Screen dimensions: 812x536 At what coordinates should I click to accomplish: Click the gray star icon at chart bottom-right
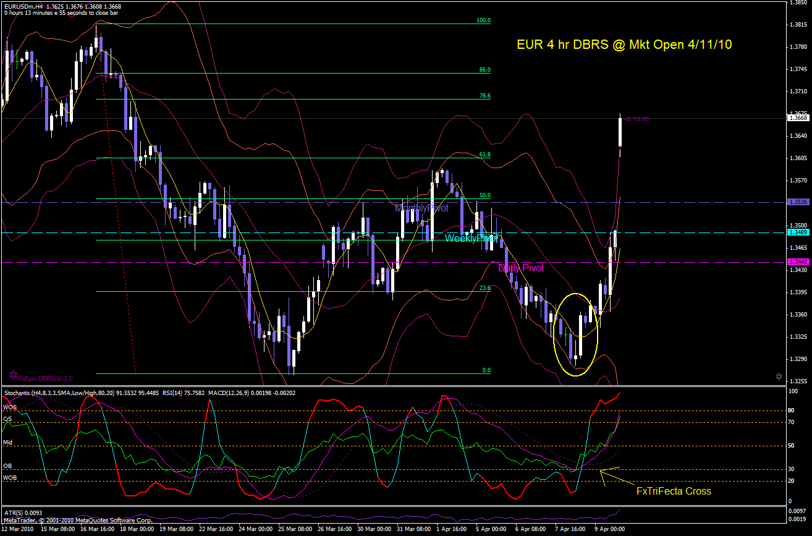click(x=779, y=376)
